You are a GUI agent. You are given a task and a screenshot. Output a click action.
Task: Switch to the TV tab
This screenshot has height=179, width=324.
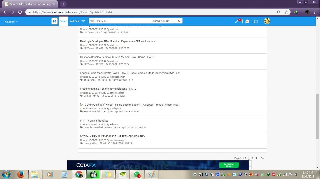[83, 21]
